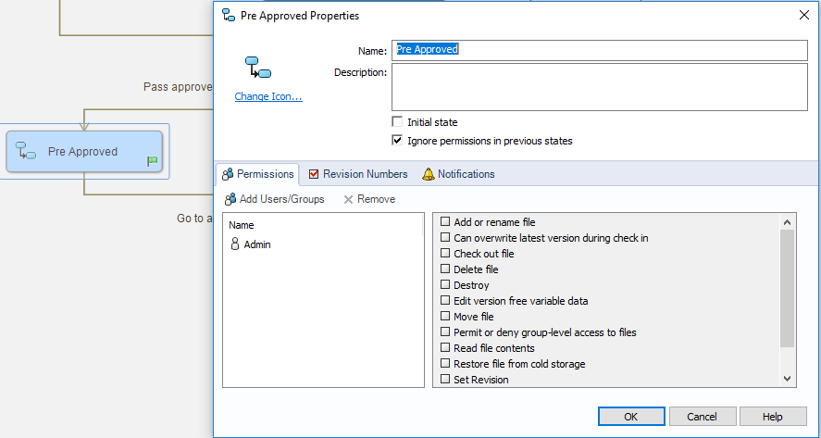Click the large state icon above Change Icon
The width and height of the screenshot is (821, 438).
coord(257,68)
